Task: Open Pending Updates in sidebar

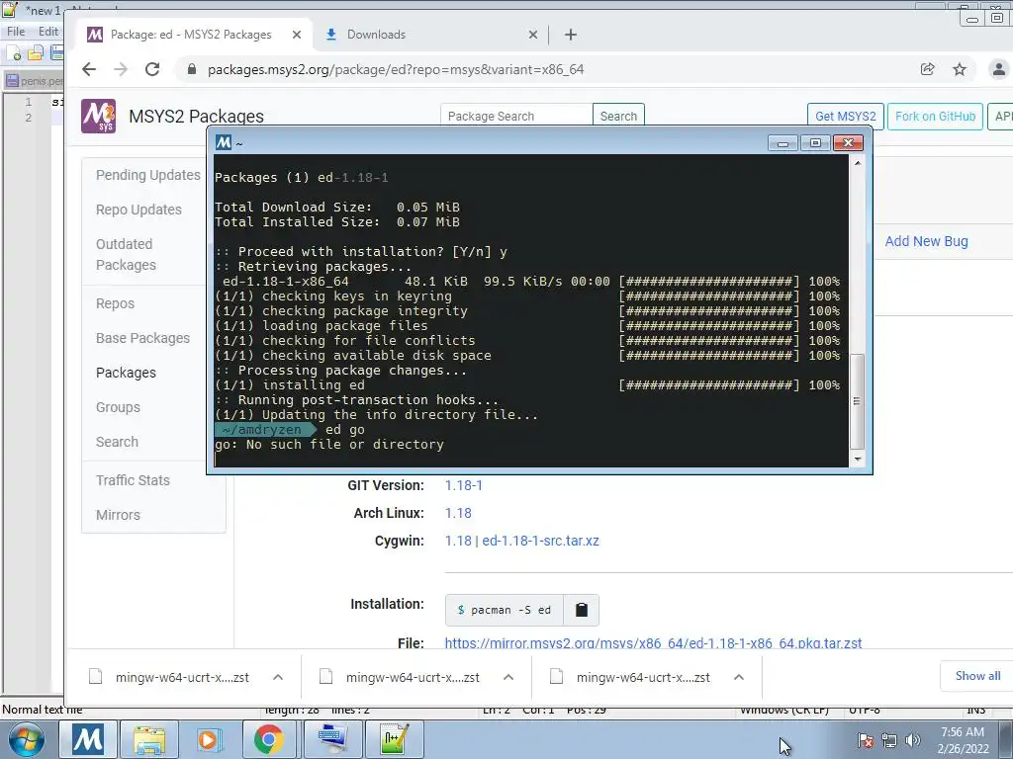Action: [148, 175]
